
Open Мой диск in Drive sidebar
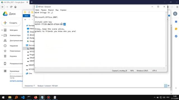click(14, 30)
